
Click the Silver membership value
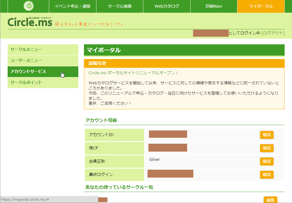click(x=155, y=160)
